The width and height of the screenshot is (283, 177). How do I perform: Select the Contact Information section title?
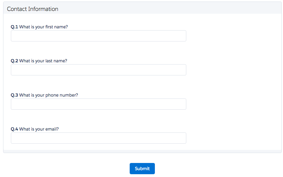click(33, 9)
